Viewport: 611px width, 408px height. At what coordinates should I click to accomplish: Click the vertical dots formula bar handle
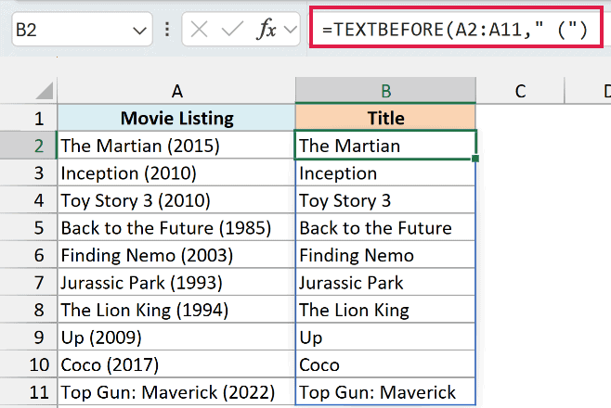click(x=167, y=30)
